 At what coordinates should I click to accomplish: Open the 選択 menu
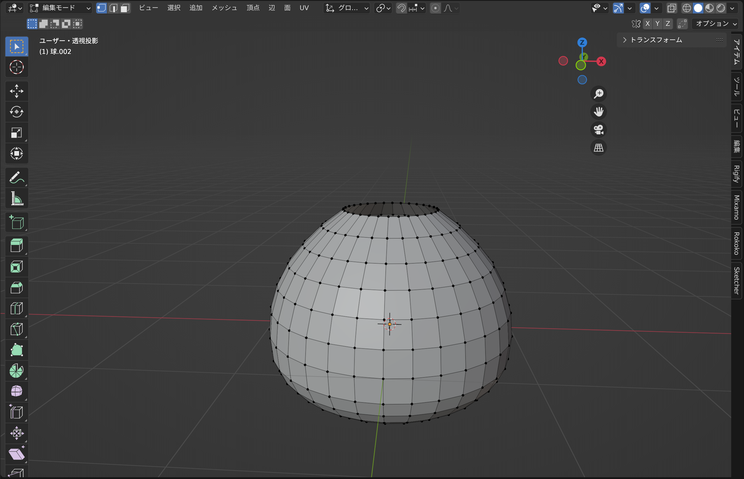(x=174, y=8)
